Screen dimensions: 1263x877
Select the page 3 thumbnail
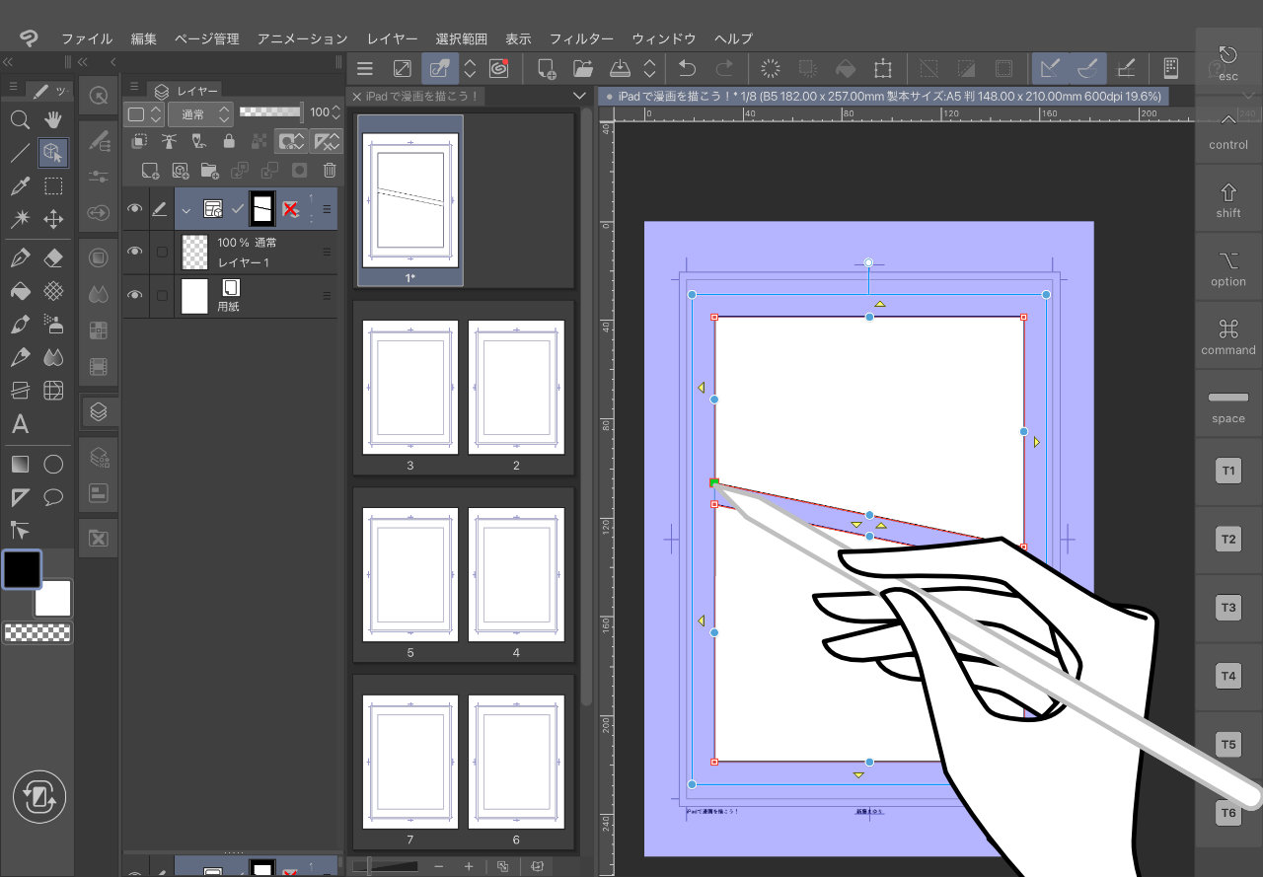click(410, 386)
